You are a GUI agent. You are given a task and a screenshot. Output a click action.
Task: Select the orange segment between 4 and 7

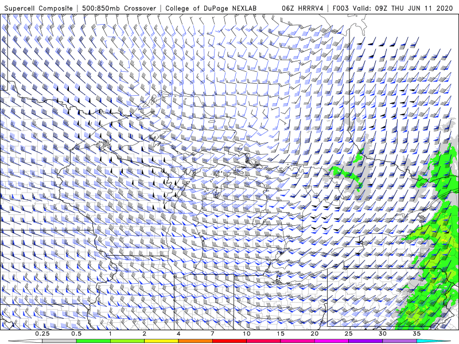pos(195,341)
